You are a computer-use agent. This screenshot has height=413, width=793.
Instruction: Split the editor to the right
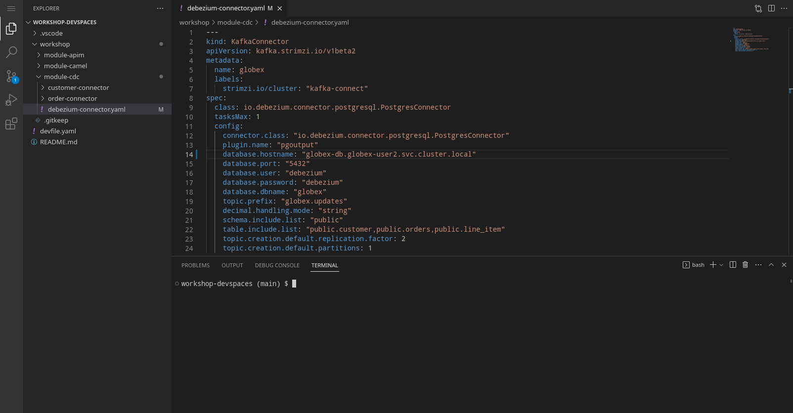pyautogui.click(x=771, y=8)
